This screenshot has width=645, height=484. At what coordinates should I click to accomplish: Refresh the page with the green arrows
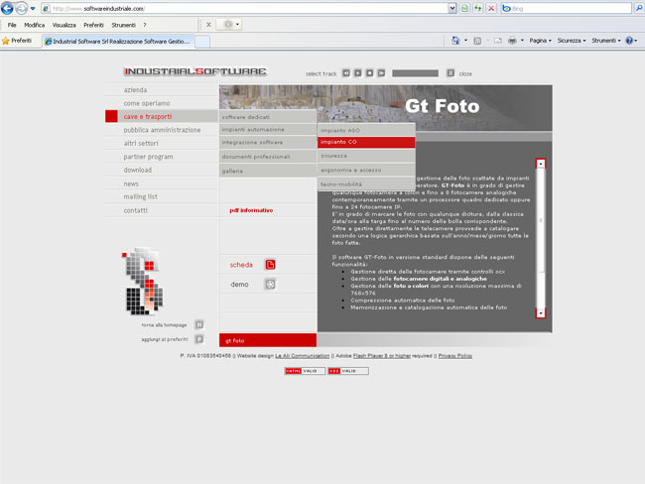(x=477, y=8)
